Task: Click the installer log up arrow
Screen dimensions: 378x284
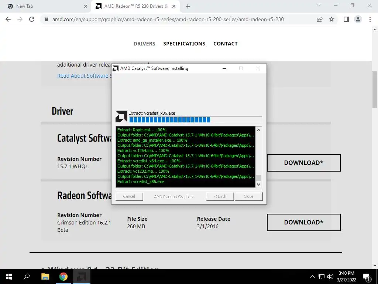Action: 258,130
